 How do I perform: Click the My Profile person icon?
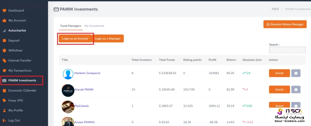coord(4,110)
